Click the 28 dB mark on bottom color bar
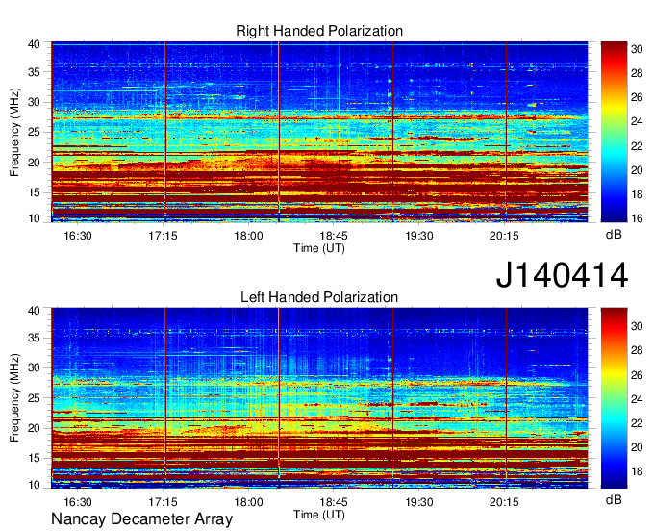The image size is (654, 531). pos(637,350)
